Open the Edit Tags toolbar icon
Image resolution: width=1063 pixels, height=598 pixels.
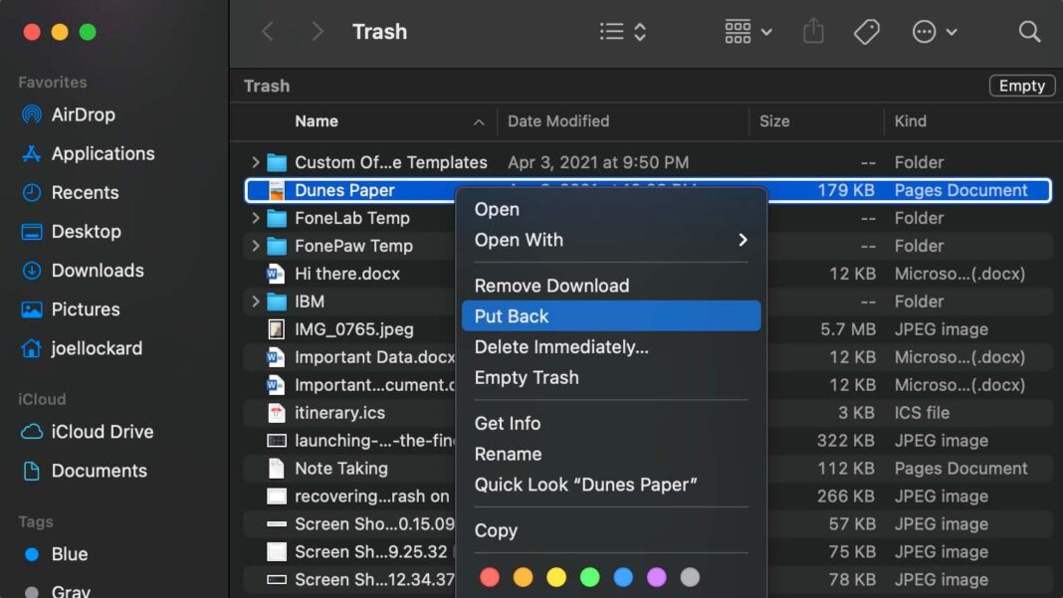click(x=866, y=31)
